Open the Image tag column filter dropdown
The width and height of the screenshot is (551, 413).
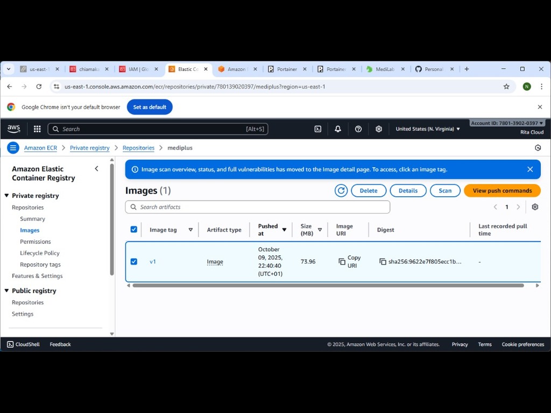click(x=191, y=229)
